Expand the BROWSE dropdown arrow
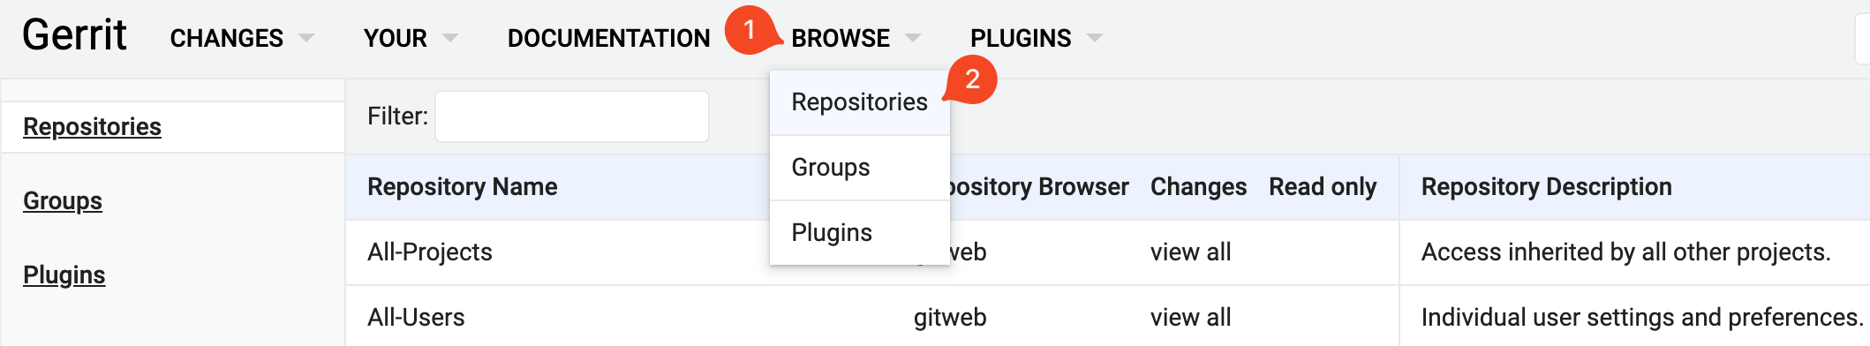This screenshot has height=346, width=1870. pyautogui.click(x=913, y=38)
